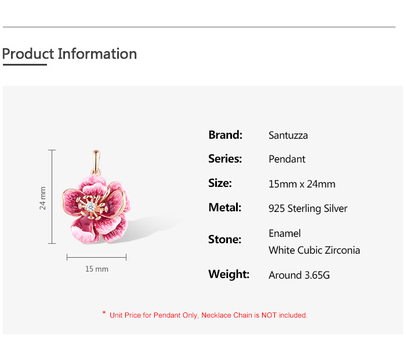Click the Metal: label
Viewport: 406px width, 357px height.
pyautogui.click(x=225, y=207)
